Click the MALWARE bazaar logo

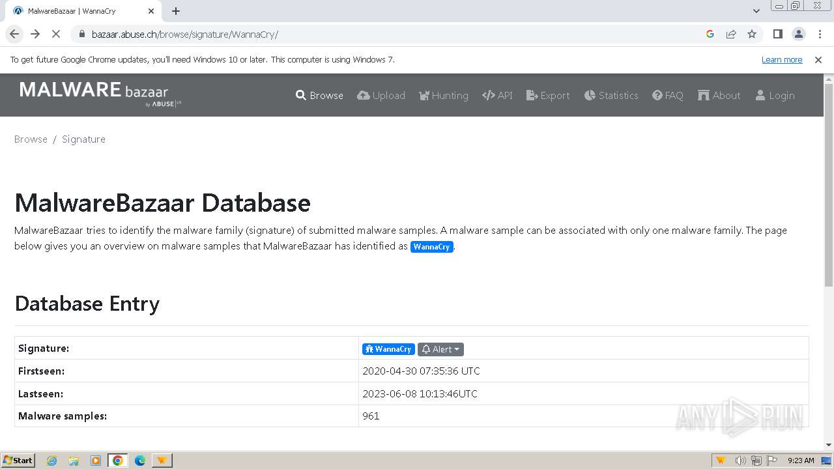100,94
